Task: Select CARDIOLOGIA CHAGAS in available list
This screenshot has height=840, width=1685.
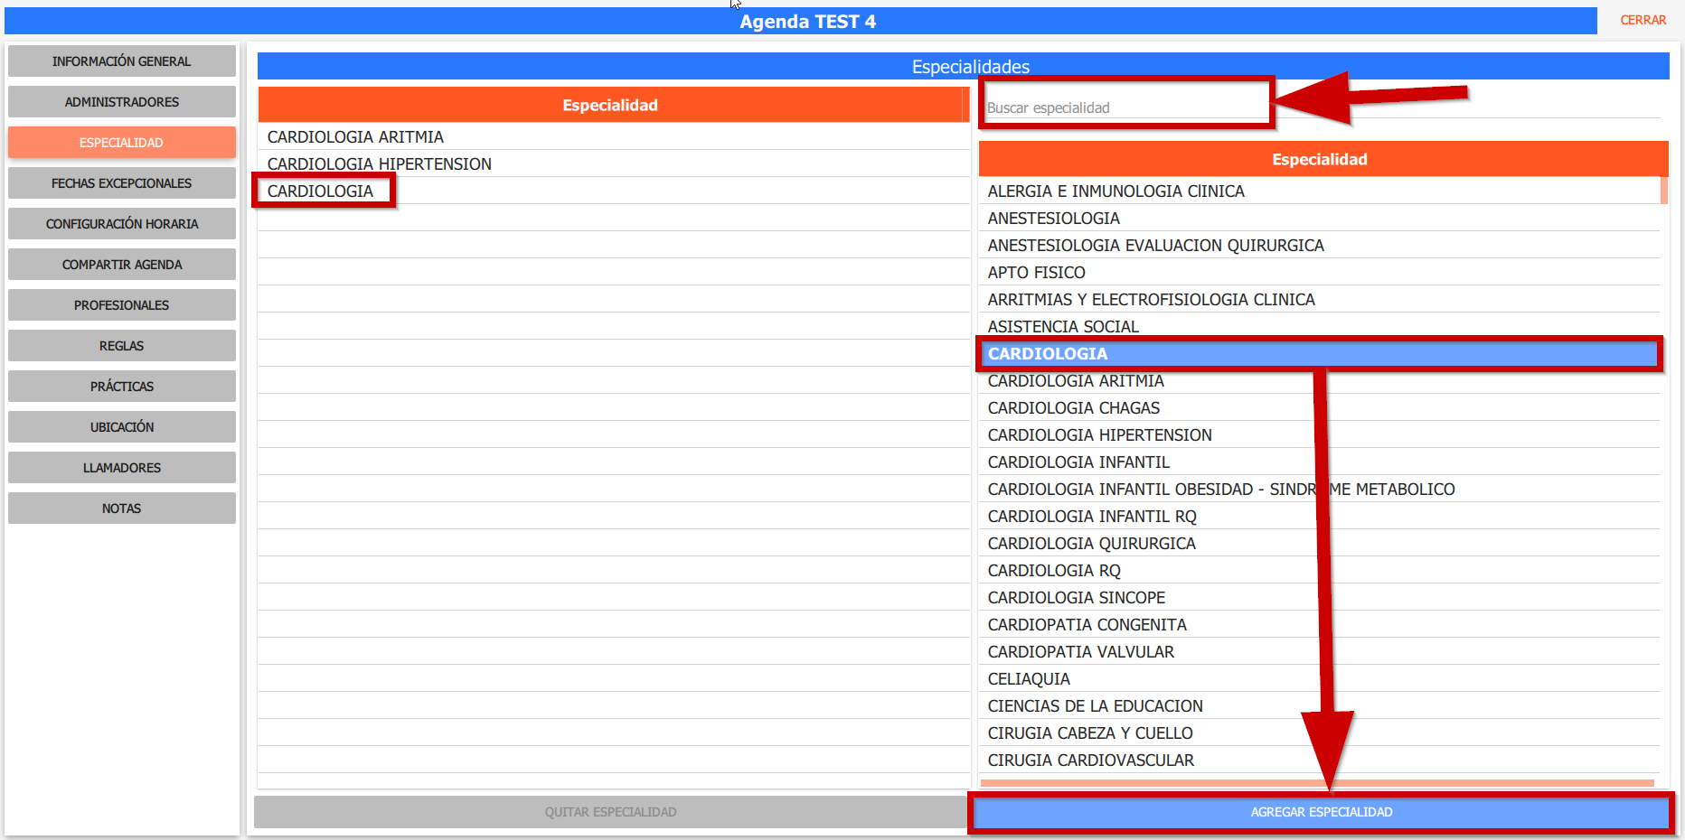Action: (x=1073, y=408)
